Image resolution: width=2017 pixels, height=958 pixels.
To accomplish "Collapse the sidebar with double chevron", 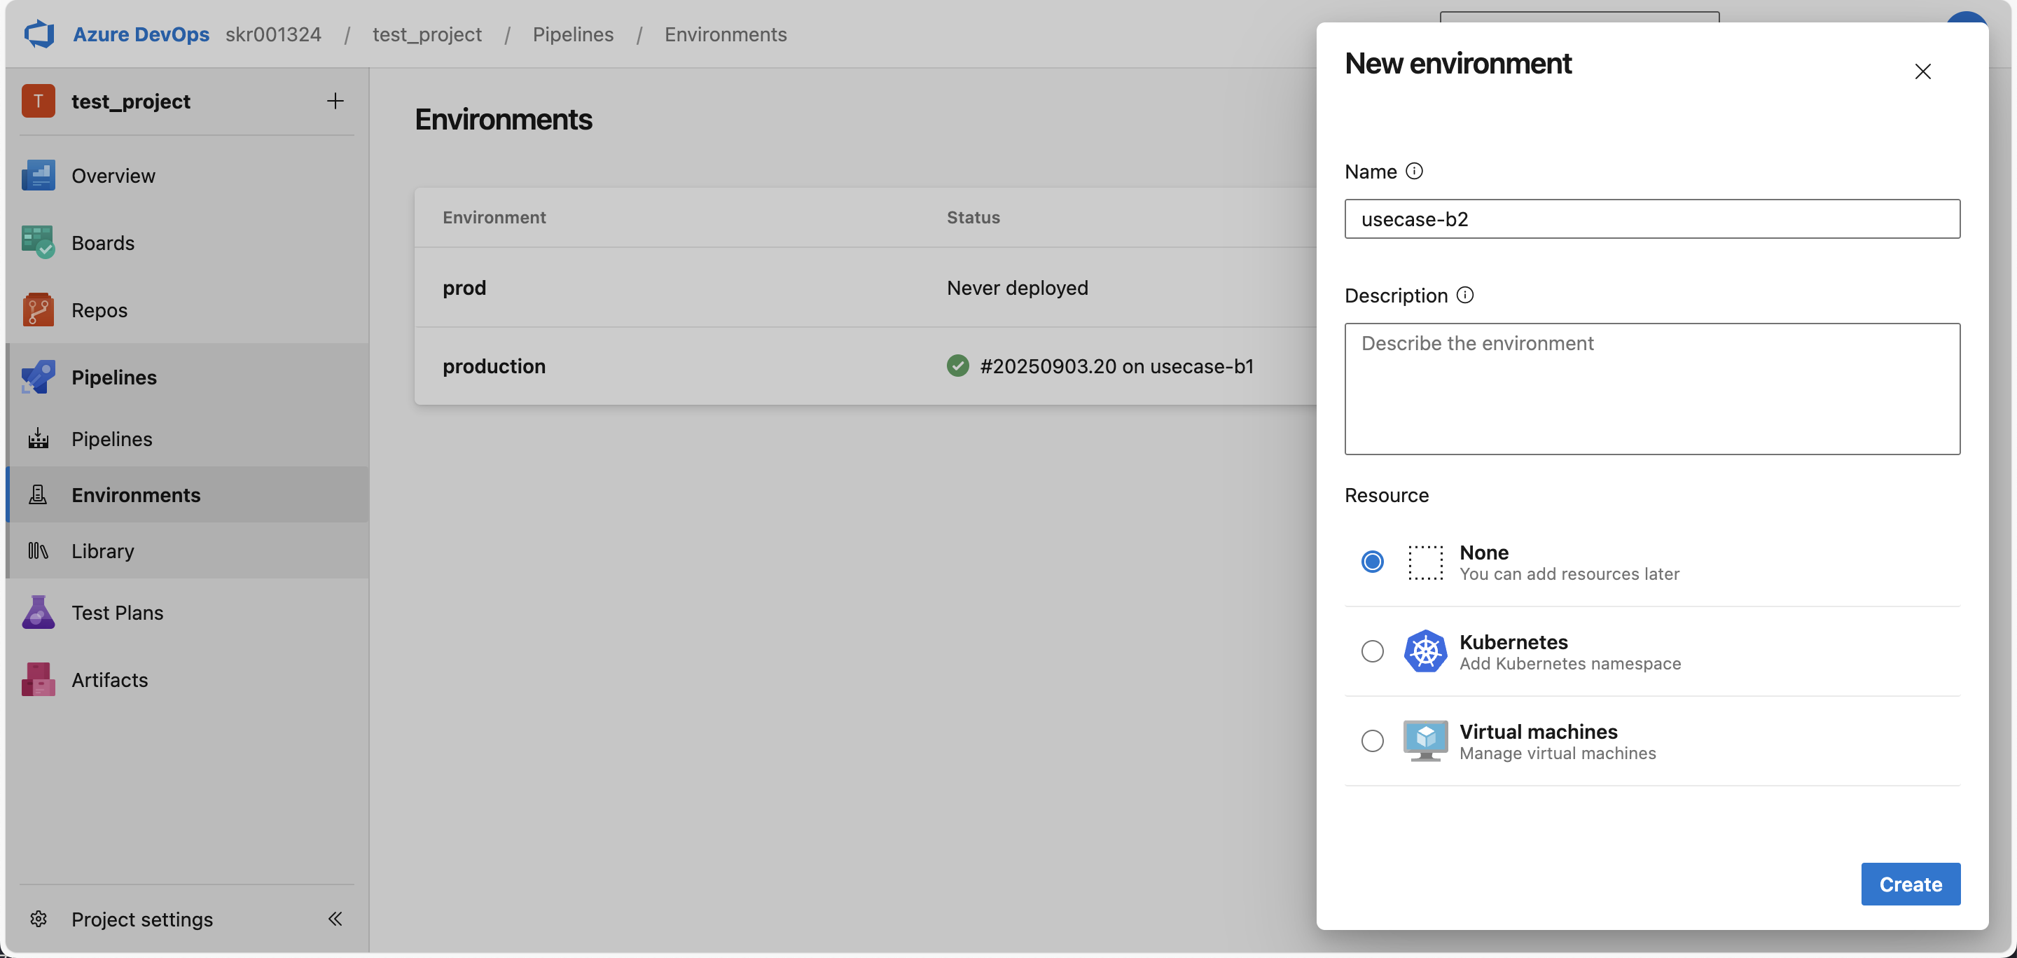I will (x=335, y=919).
